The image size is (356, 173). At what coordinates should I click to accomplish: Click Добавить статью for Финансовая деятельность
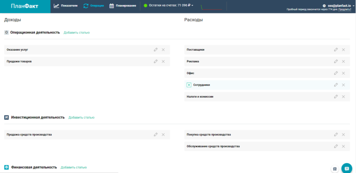[x=74, y=167]
